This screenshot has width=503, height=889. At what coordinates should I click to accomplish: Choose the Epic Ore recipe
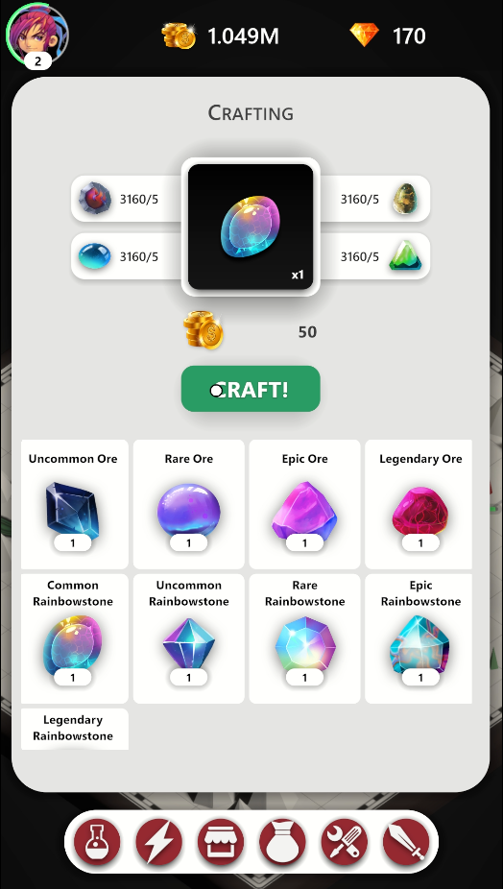[x=304, y=504]
